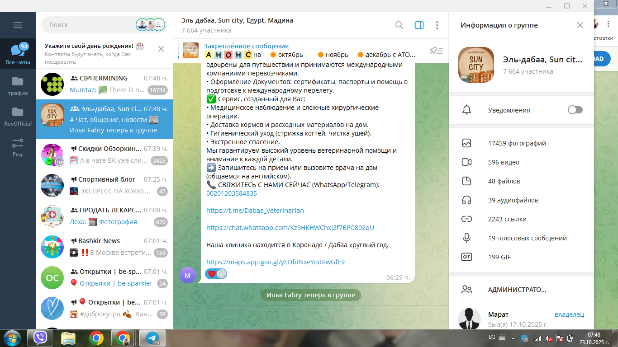618x347 pixels.
Task: Click the muted volume tray icon
Action: coord(549,338)
